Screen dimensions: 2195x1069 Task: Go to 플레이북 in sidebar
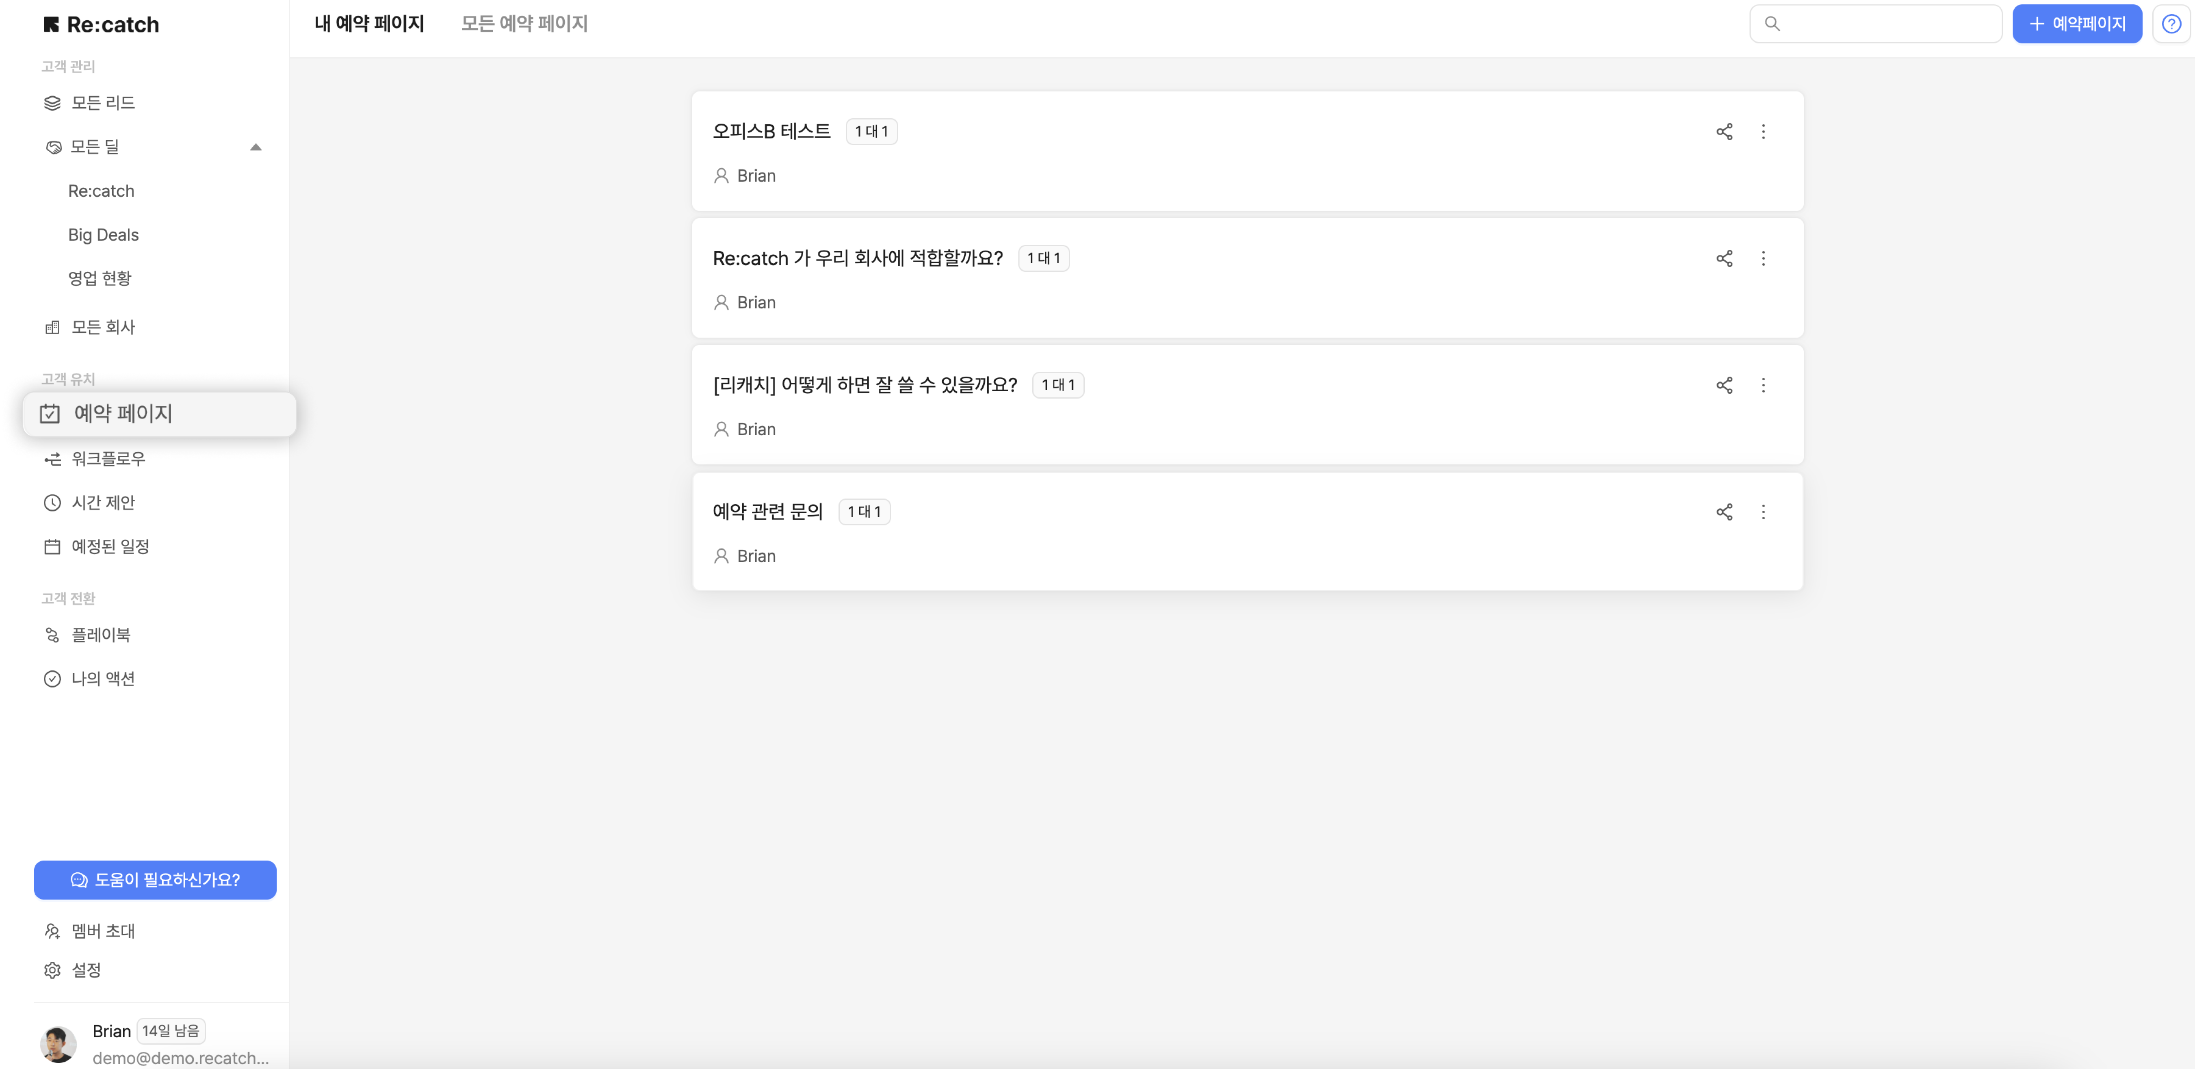coord(100,635)
